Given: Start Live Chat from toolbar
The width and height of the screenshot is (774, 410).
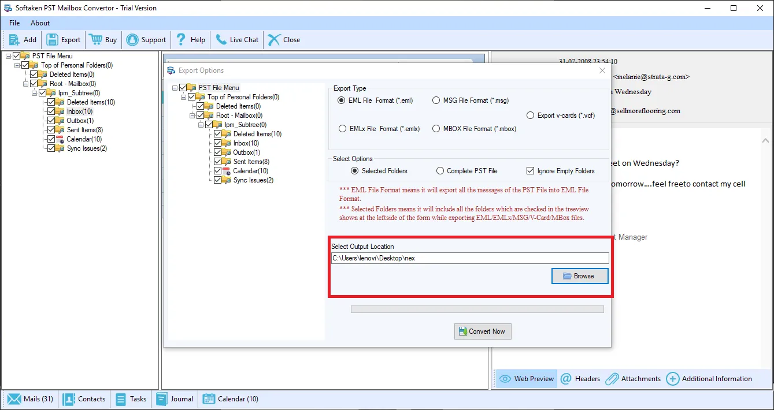Looking at the screenshot, I should click(221, 40).
